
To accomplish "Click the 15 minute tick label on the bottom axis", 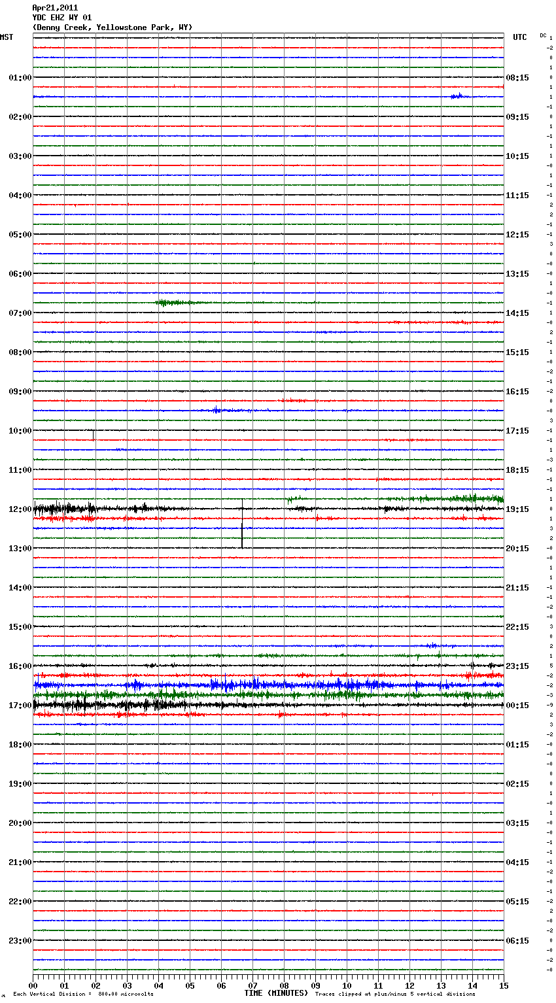I will click(503, 985).
